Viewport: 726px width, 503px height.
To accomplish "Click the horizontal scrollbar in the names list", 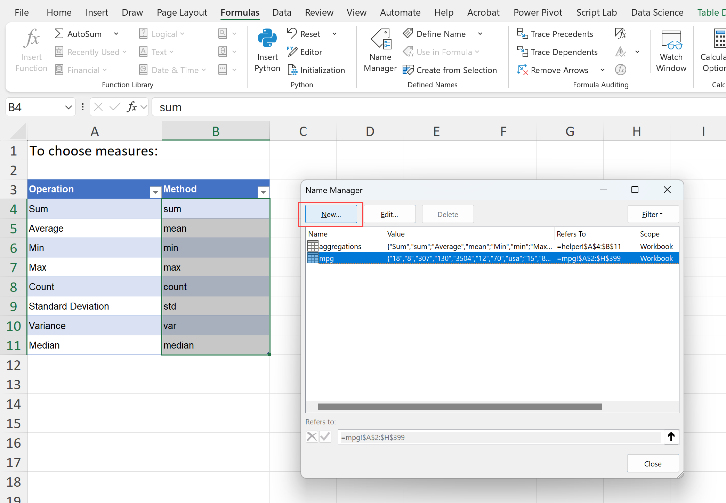I will point(459,407).
